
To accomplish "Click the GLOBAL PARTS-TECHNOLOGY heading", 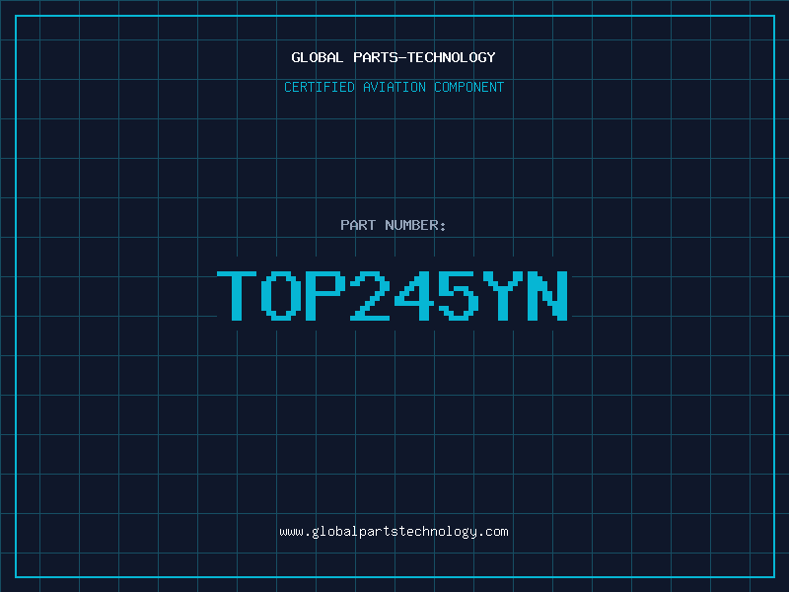I will coord(394,57).
